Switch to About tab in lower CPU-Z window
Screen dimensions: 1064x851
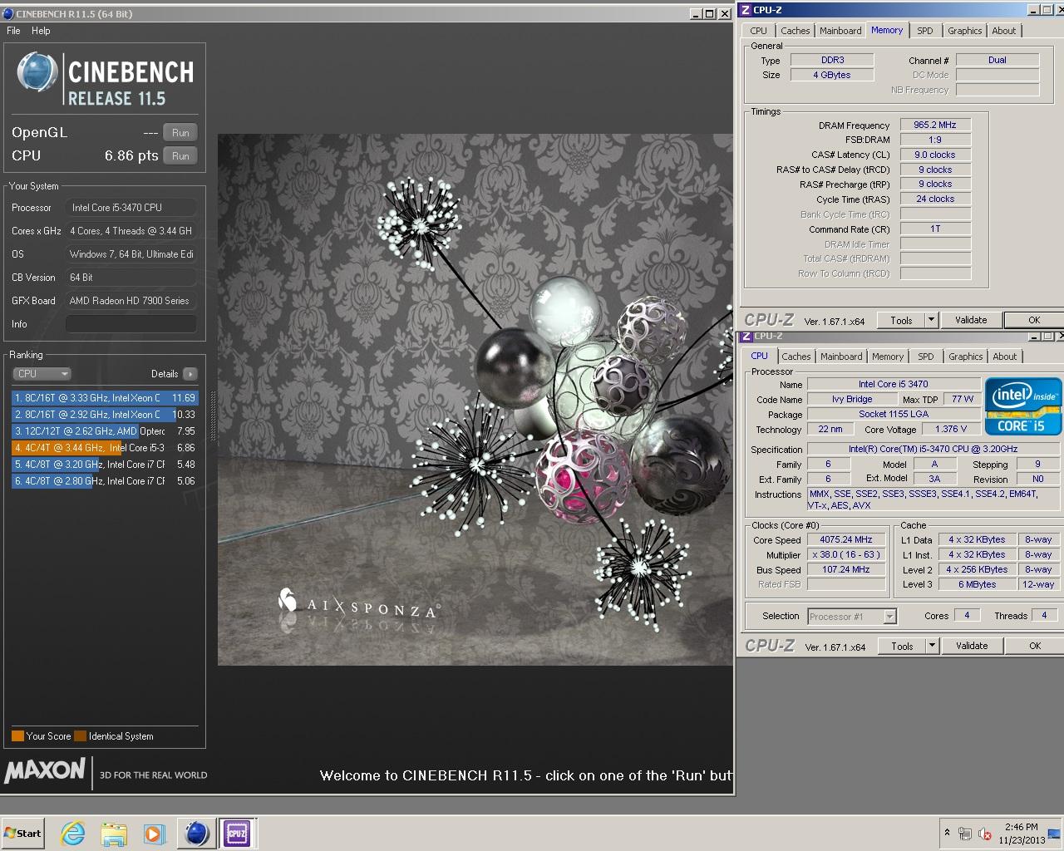tap(1005, 357)
